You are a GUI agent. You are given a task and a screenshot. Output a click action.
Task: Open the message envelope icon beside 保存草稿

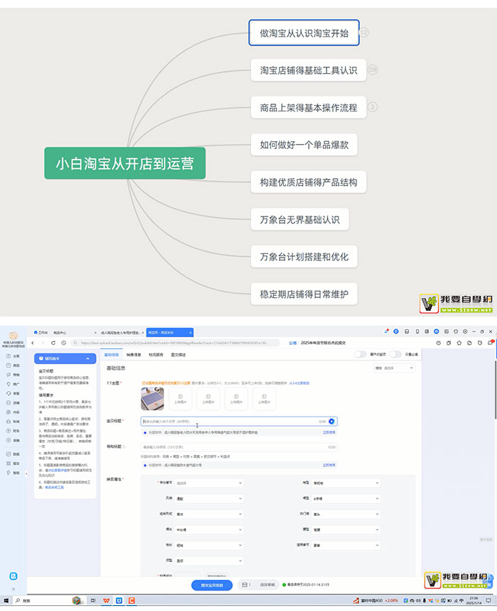[x=246, y=585]
